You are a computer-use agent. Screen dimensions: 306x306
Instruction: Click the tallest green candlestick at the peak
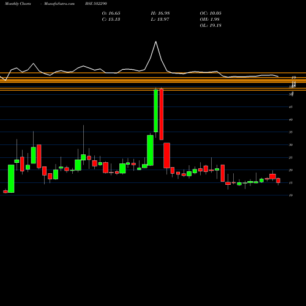[156, 111]
